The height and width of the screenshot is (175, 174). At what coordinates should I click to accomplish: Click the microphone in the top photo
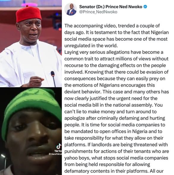point(53,79)
